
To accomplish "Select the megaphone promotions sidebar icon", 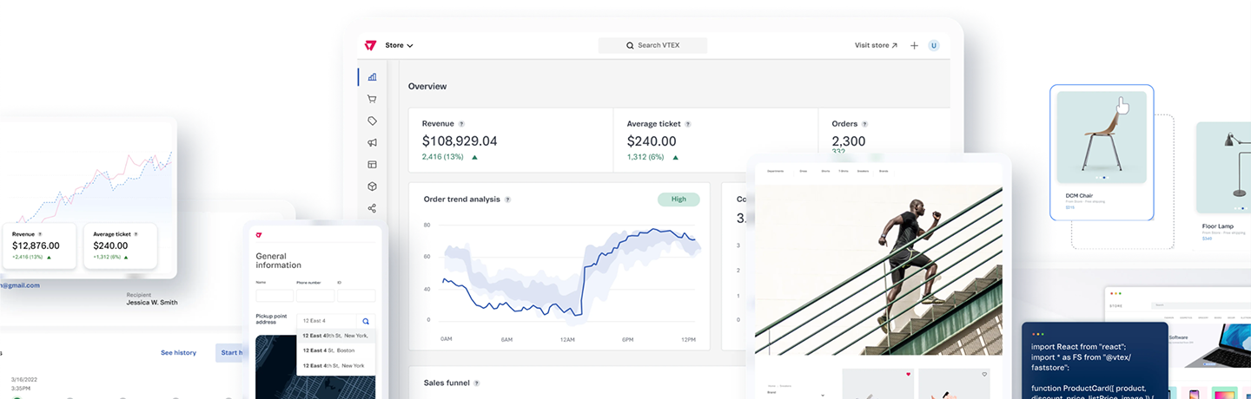I will point(372,143).
